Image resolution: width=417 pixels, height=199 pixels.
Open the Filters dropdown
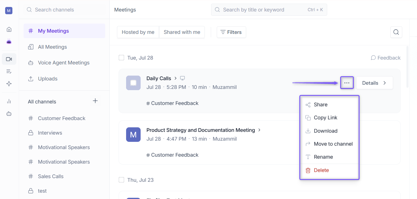click(231, 32)
